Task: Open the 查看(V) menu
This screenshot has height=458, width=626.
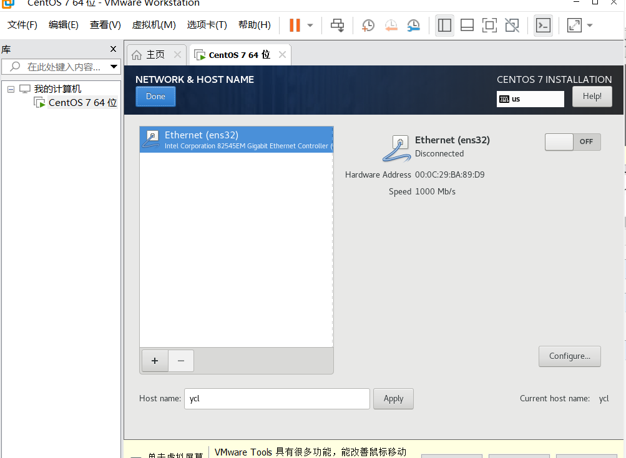Action: [105, 25]
